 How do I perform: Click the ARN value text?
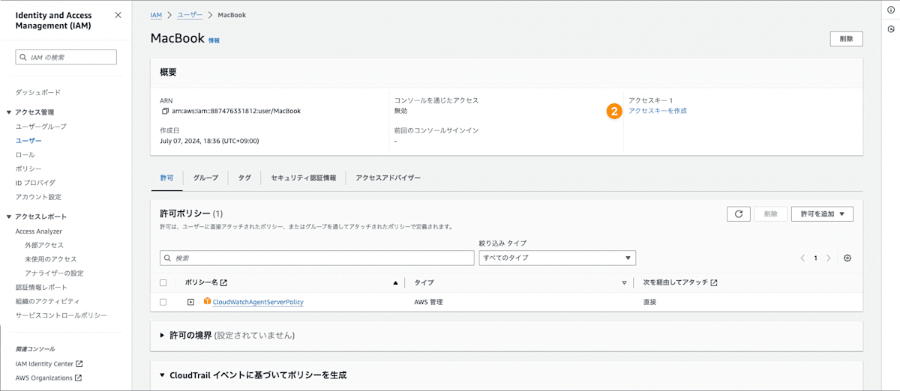click(x=236, y=111)
